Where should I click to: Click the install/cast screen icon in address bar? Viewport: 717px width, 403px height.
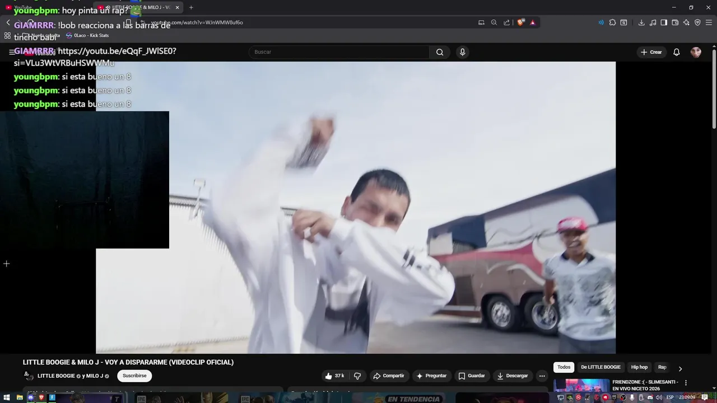(x=481, y=22)
